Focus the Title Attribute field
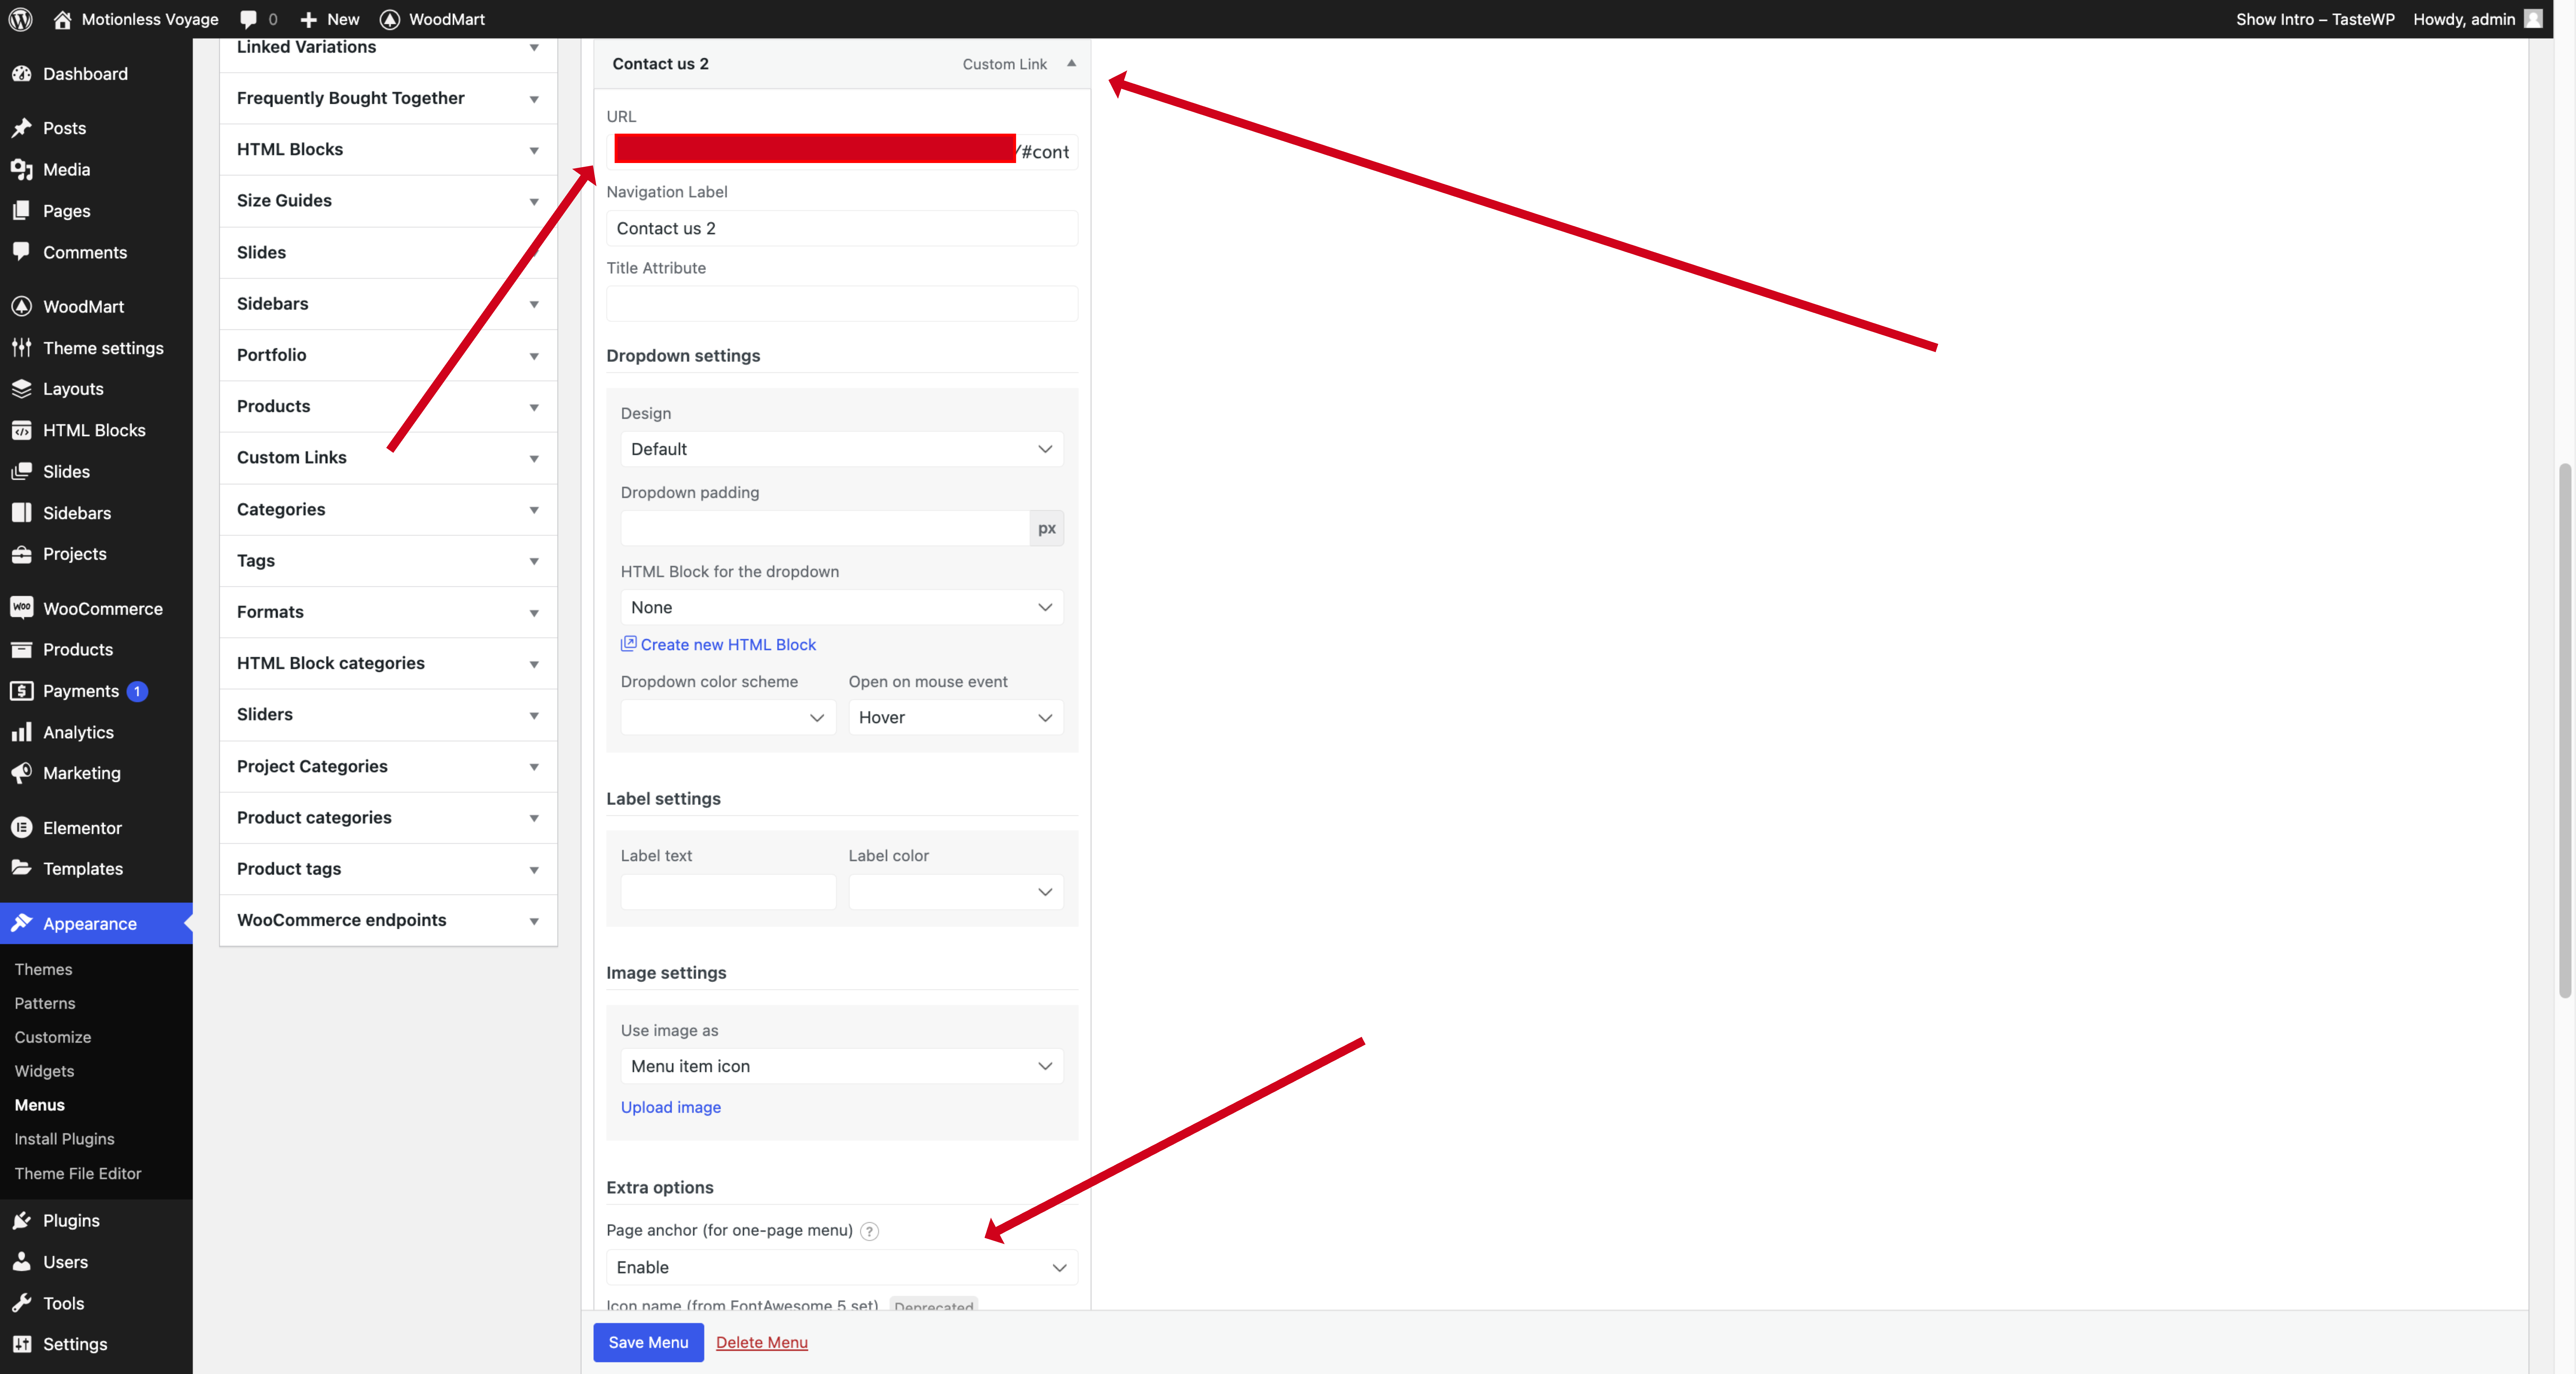The width and height of the screenshot is (2576, 1374). 842,304
